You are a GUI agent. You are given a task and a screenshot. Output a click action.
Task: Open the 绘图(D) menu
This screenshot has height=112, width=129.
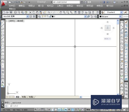tap(70, 6)
